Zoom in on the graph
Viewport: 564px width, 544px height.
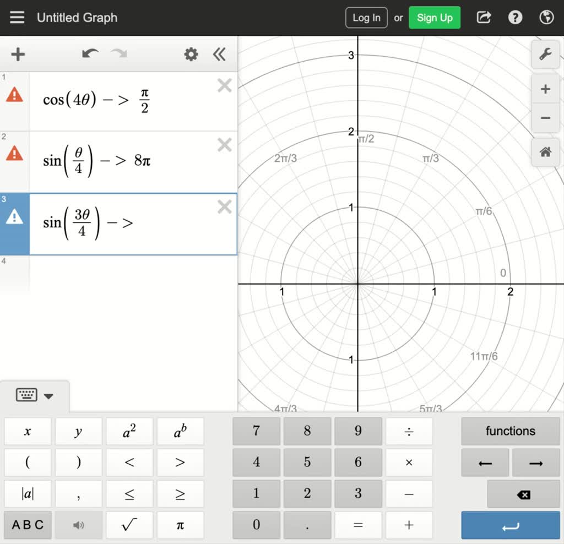[x=545, y=89]
